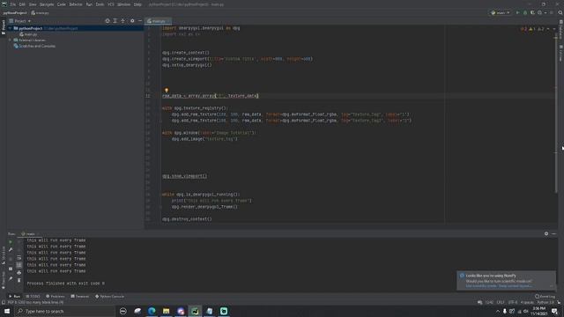This screenshot has height=317, width=564.
Task: Open the Edit menu
Action: (22, 4)
